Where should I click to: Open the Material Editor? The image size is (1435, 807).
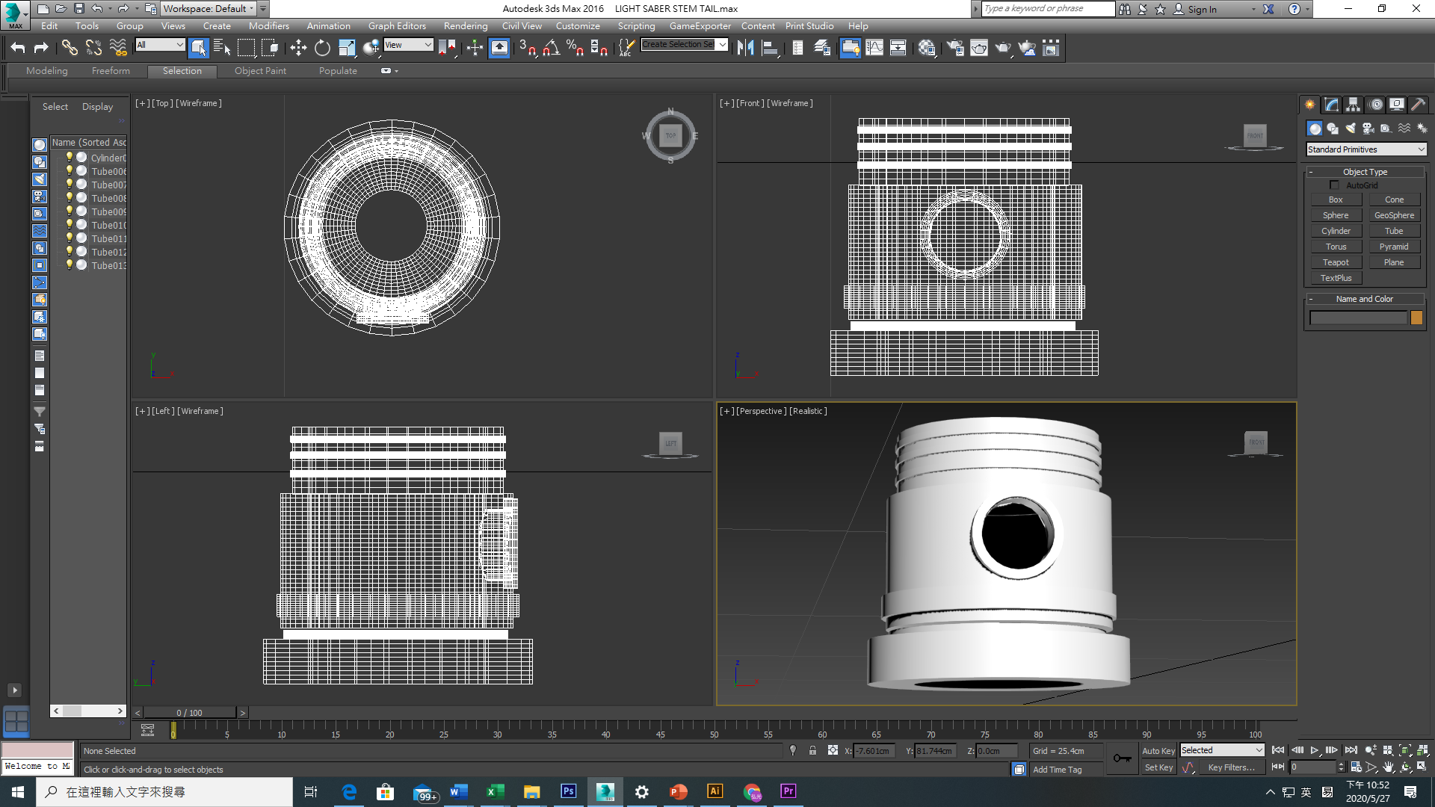[x=927, y=48]
